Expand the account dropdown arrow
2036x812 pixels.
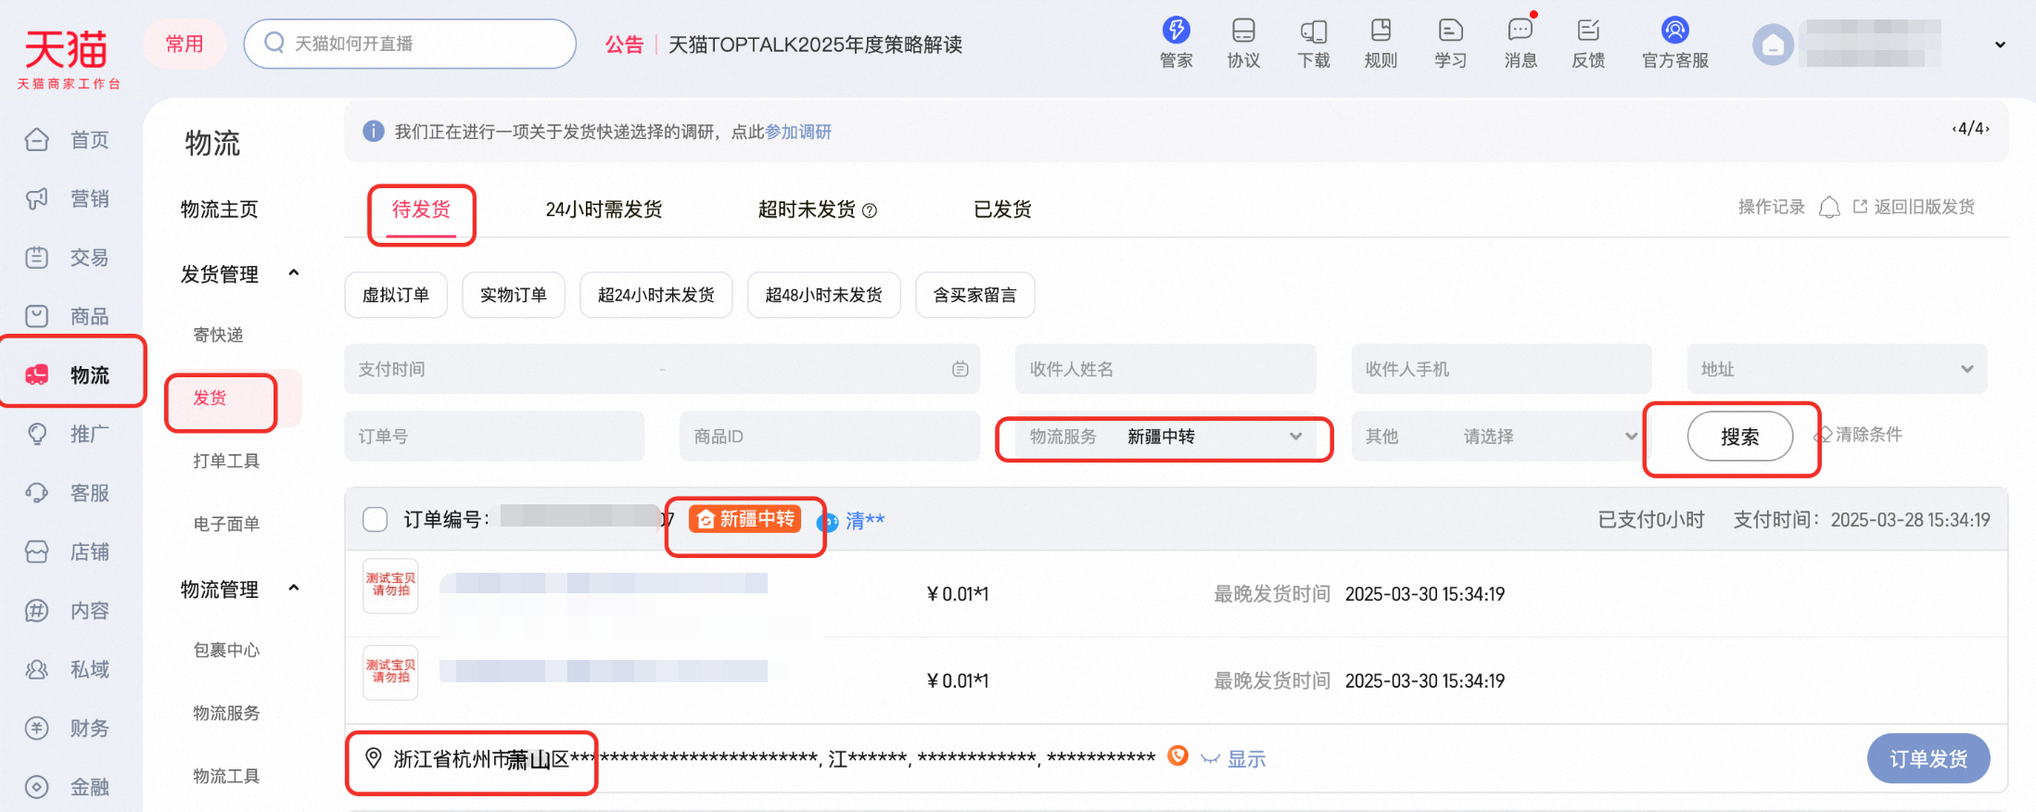click(2000, 44)
